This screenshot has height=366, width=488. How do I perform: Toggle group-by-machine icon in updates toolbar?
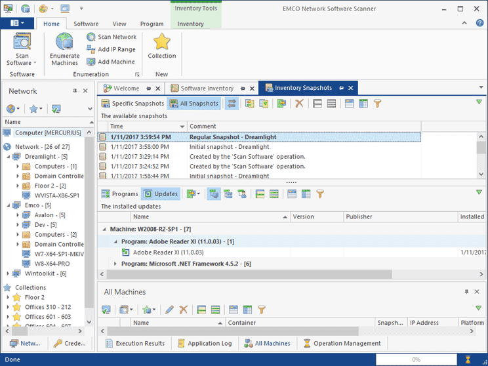point(214,194)
